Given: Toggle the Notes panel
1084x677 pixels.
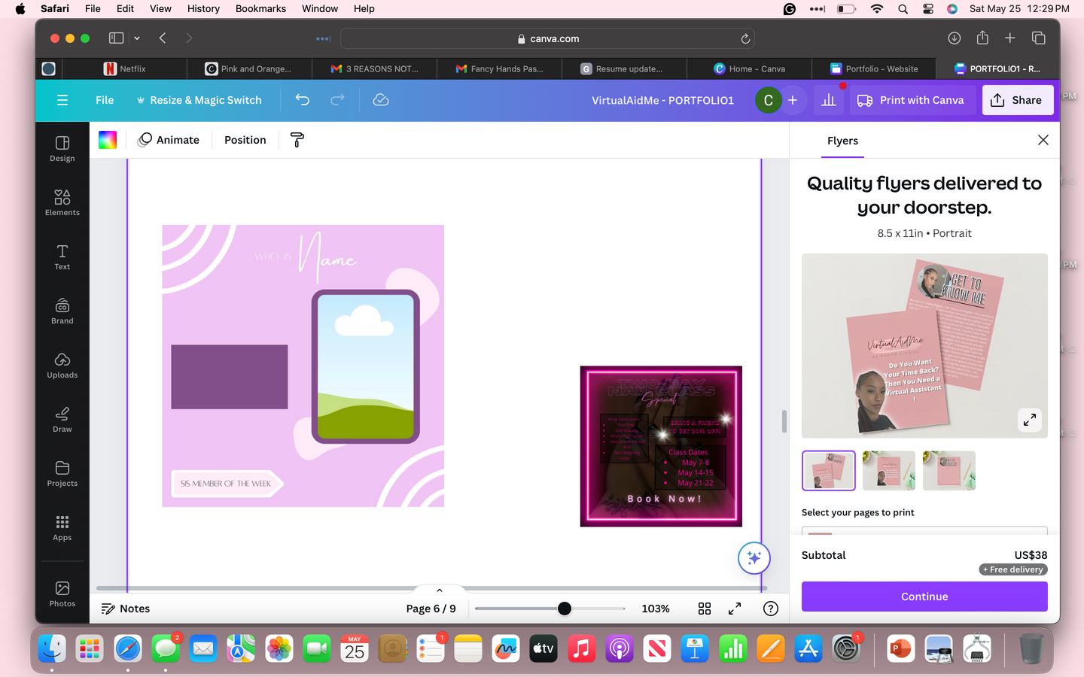Looking at the screenshot, I should click(126, 609).
